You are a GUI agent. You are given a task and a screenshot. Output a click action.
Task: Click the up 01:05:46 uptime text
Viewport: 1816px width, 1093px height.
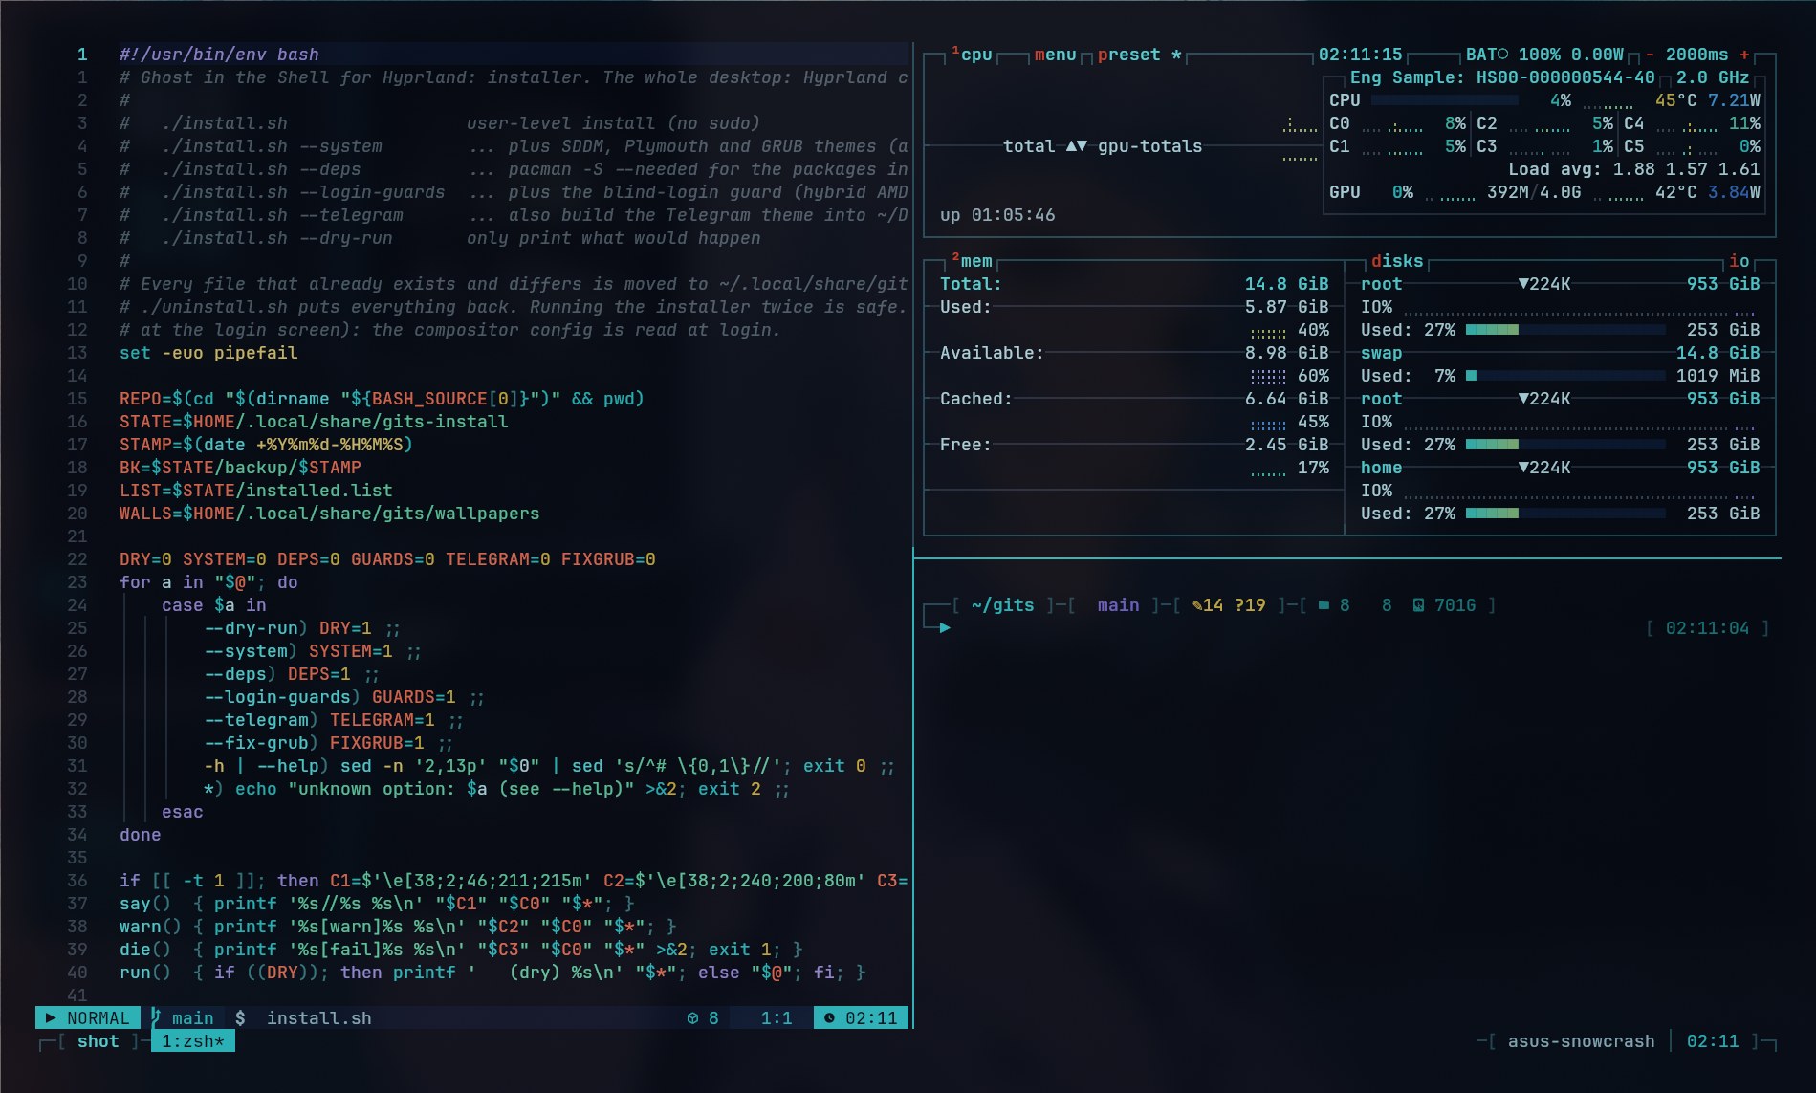997,215
